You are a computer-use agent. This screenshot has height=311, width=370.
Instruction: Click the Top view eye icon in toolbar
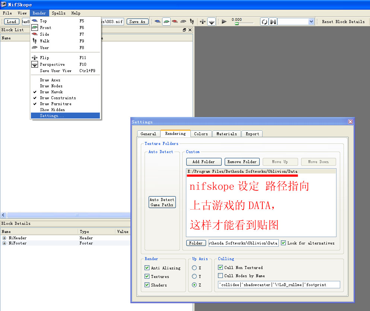pos(157,22)
